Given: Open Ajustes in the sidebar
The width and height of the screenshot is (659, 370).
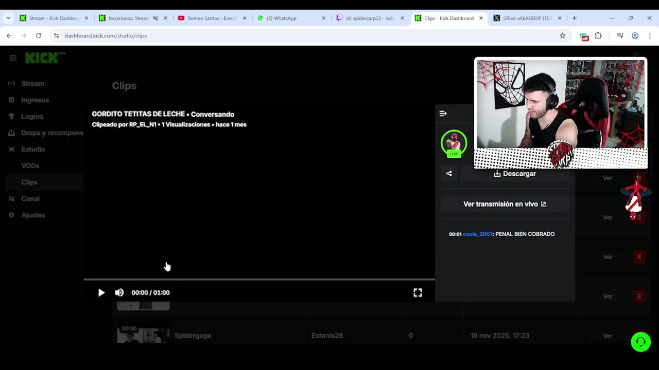Looking at the screenshot, I should point(33,215).
